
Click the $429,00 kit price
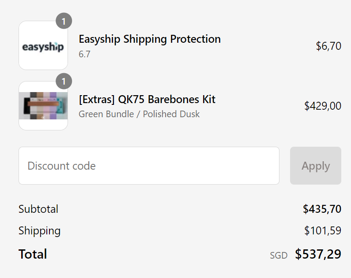pyautogui.click(x=323, y=106)
